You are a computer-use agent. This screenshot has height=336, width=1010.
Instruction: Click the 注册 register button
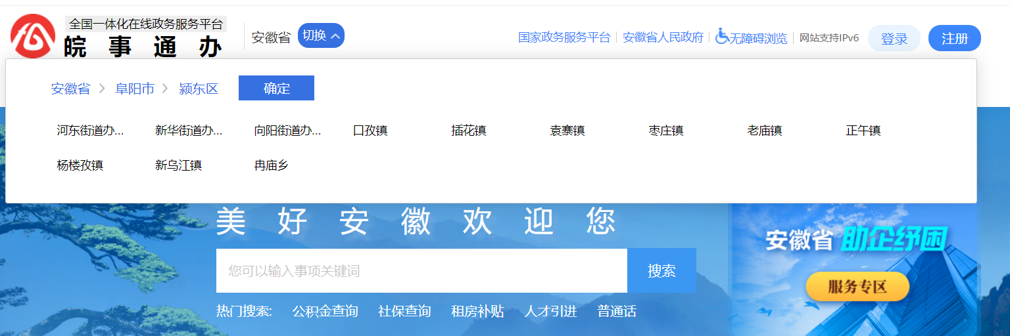(x=954, y=39)
